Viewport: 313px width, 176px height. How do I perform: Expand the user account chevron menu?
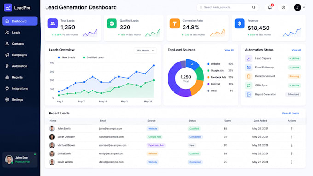point(304,7)
